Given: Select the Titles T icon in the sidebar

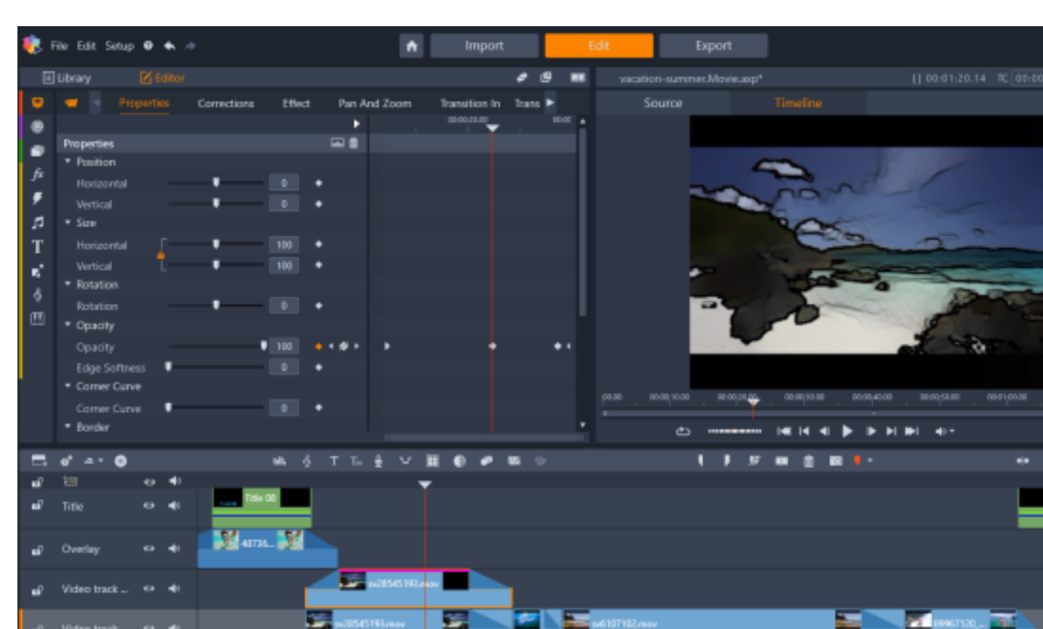Looking at the screenshot, I should pyautogui.click(x=38, y=247).
